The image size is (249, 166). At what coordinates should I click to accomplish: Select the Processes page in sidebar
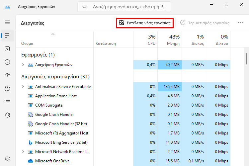7,35
